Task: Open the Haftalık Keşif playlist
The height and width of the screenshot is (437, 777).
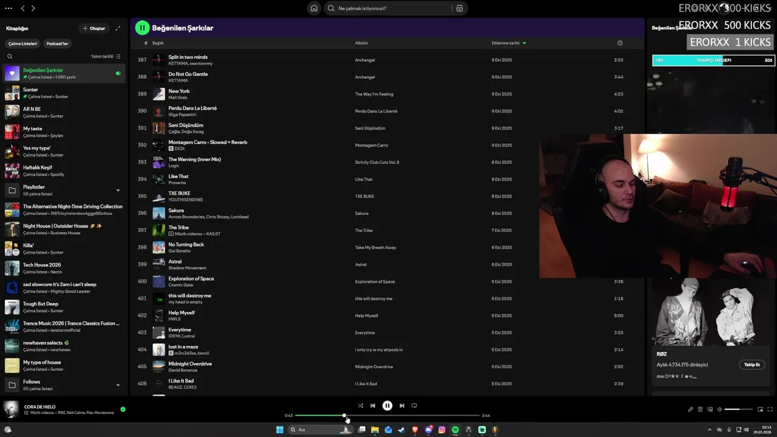Action: (64, 171)
